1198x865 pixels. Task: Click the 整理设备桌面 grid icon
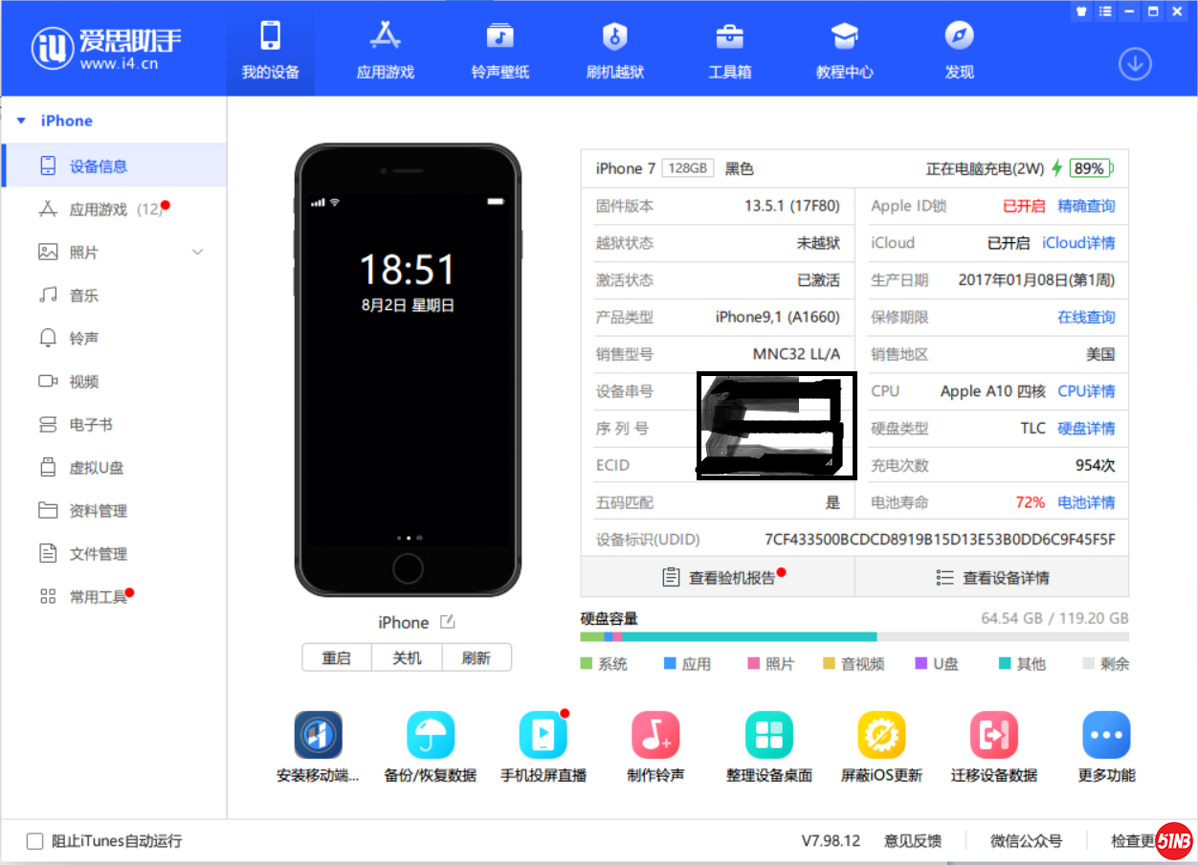(x=769, y=735)
